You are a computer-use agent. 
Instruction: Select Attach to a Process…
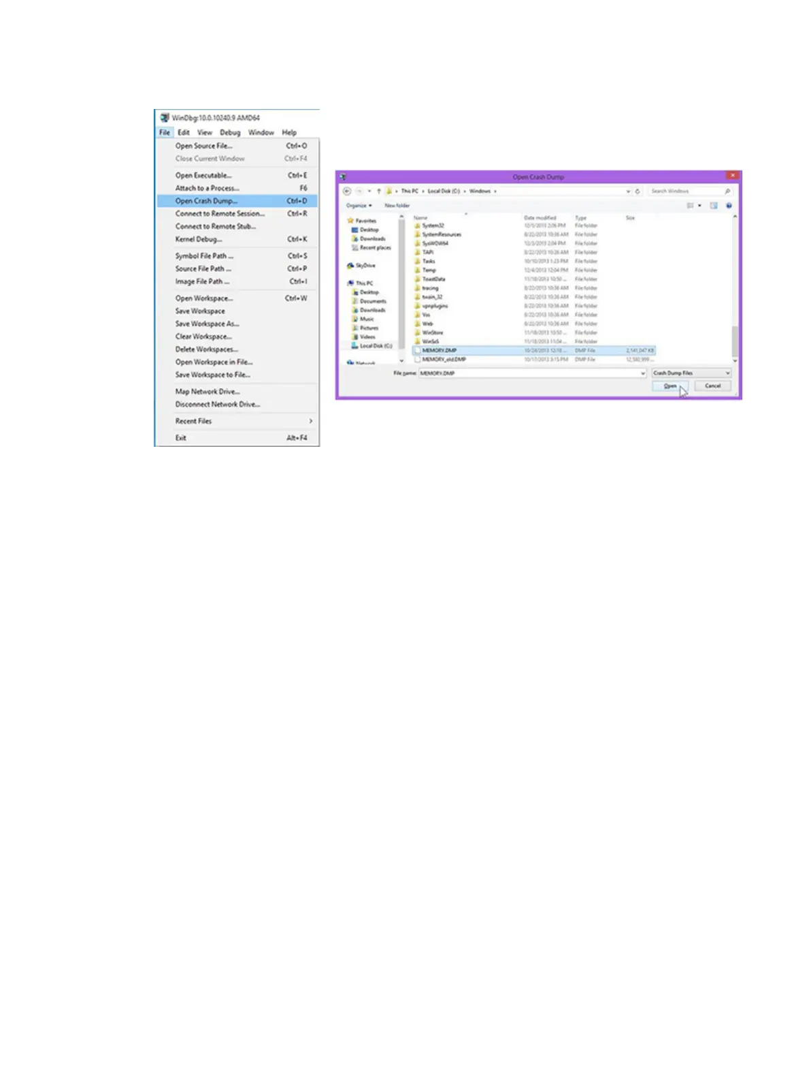tap(237, 188)
